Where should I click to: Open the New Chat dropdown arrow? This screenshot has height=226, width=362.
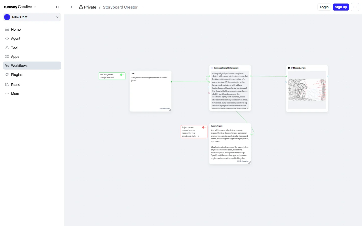point(57,17)
